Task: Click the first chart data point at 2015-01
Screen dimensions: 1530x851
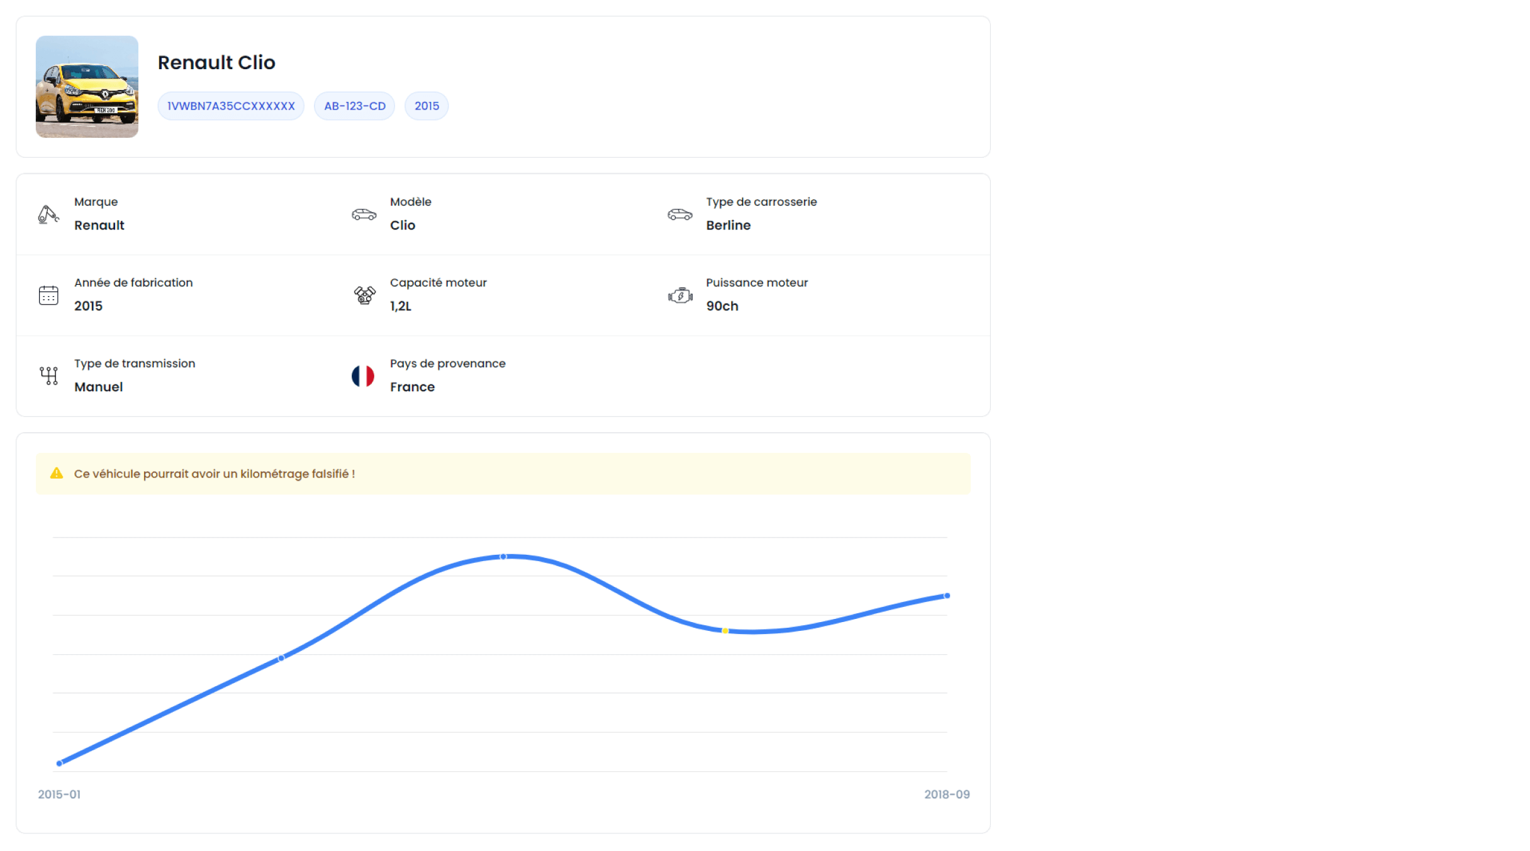Action: click(x=60, y=764)
